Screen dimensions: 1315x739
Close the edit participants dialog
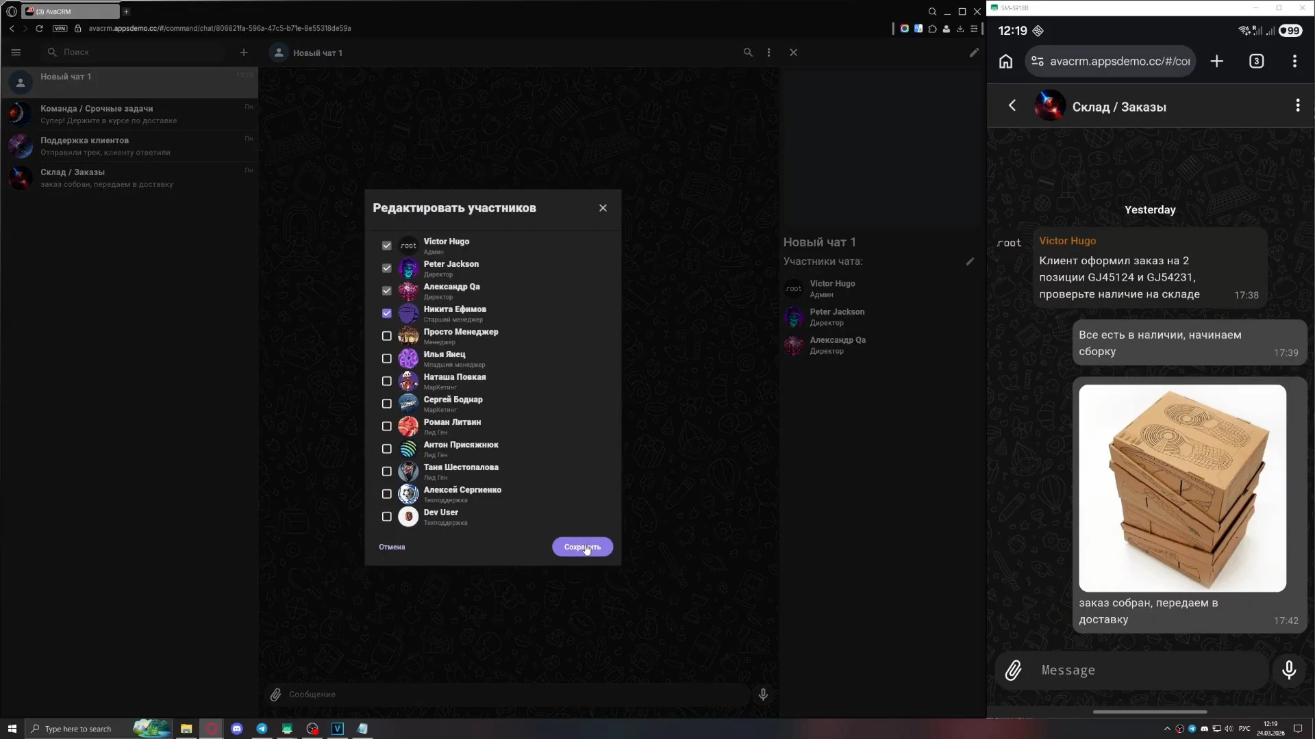click(603, 208)
